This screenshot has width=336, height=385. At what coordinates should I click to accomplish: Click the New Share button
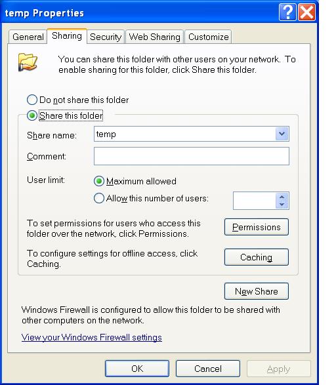pyautogui.click(x=257, y=291)
